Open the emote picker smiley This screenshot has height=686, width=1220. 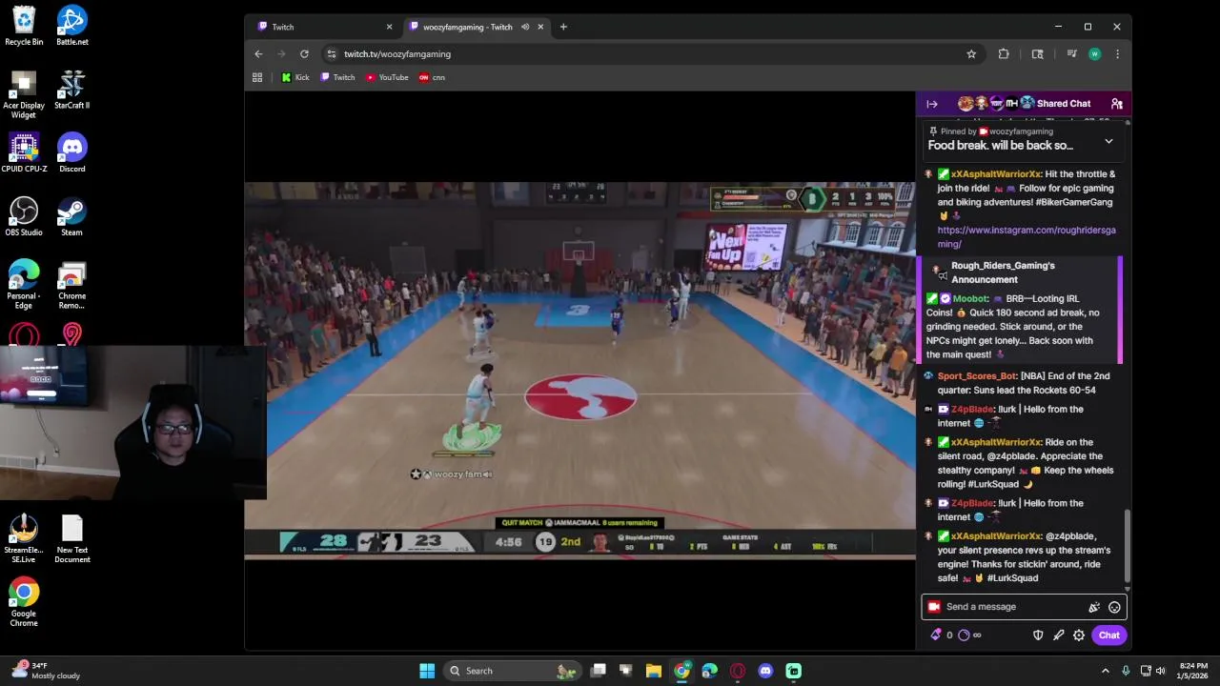click(1114, 607)
